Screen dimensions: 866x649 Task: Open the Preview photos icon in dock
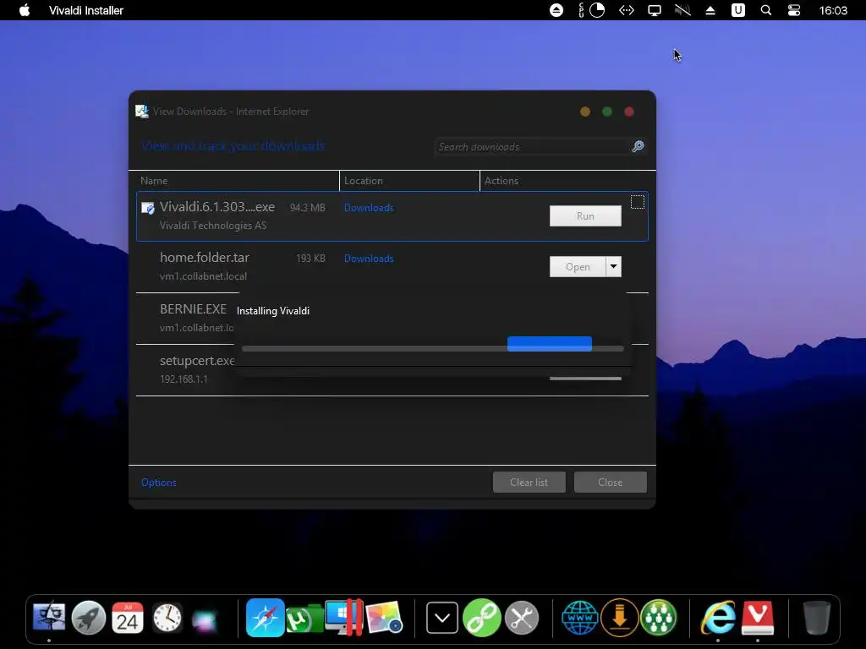[384, 617]
